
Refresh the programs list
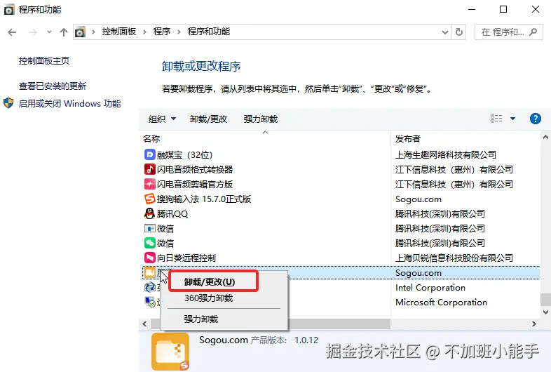pos(459,32)
